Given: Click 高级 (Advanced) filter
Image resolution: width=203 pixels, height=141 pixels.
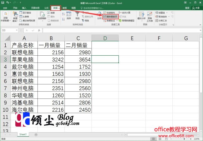Looking at the screenshot, I should [x=86, y=20].
